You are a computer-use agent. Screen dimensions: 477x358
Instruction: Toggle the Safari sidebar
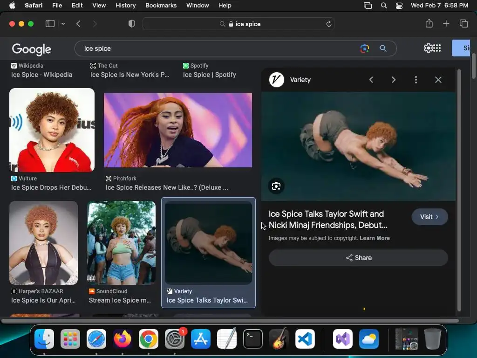50,24
